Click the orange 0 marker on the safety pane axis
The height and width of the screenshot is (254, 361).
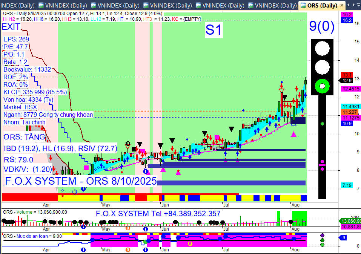click(x=128, y=249)
